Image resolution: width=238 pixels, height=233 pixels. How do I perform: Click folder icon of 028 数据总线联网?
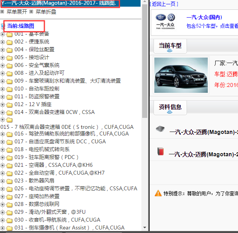pyautogui.click(x=9, y=205)
